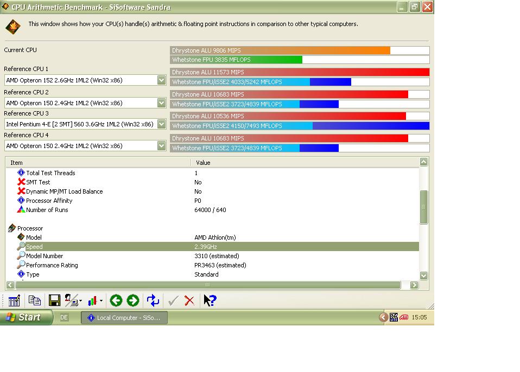
Task: Select the Processor section heading row
Action: pyautogui.click(x=212, y=228)
